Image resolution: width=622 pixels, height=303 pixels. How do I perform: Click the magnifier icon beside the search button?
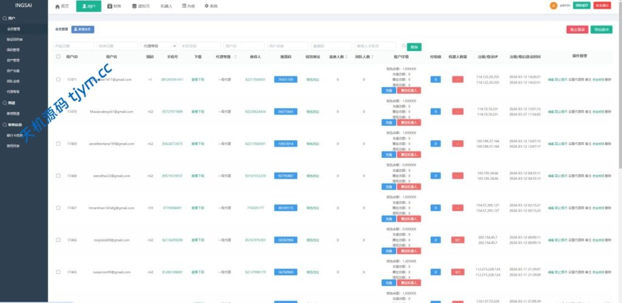(x=403, y=46)
